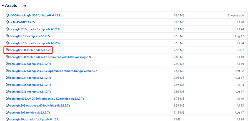Download rocm.gfx90c-xnack-.for.hip.sdk.6.1.2.7z
The height and width of the screenshot is (121, 250).
pos(34,119)
